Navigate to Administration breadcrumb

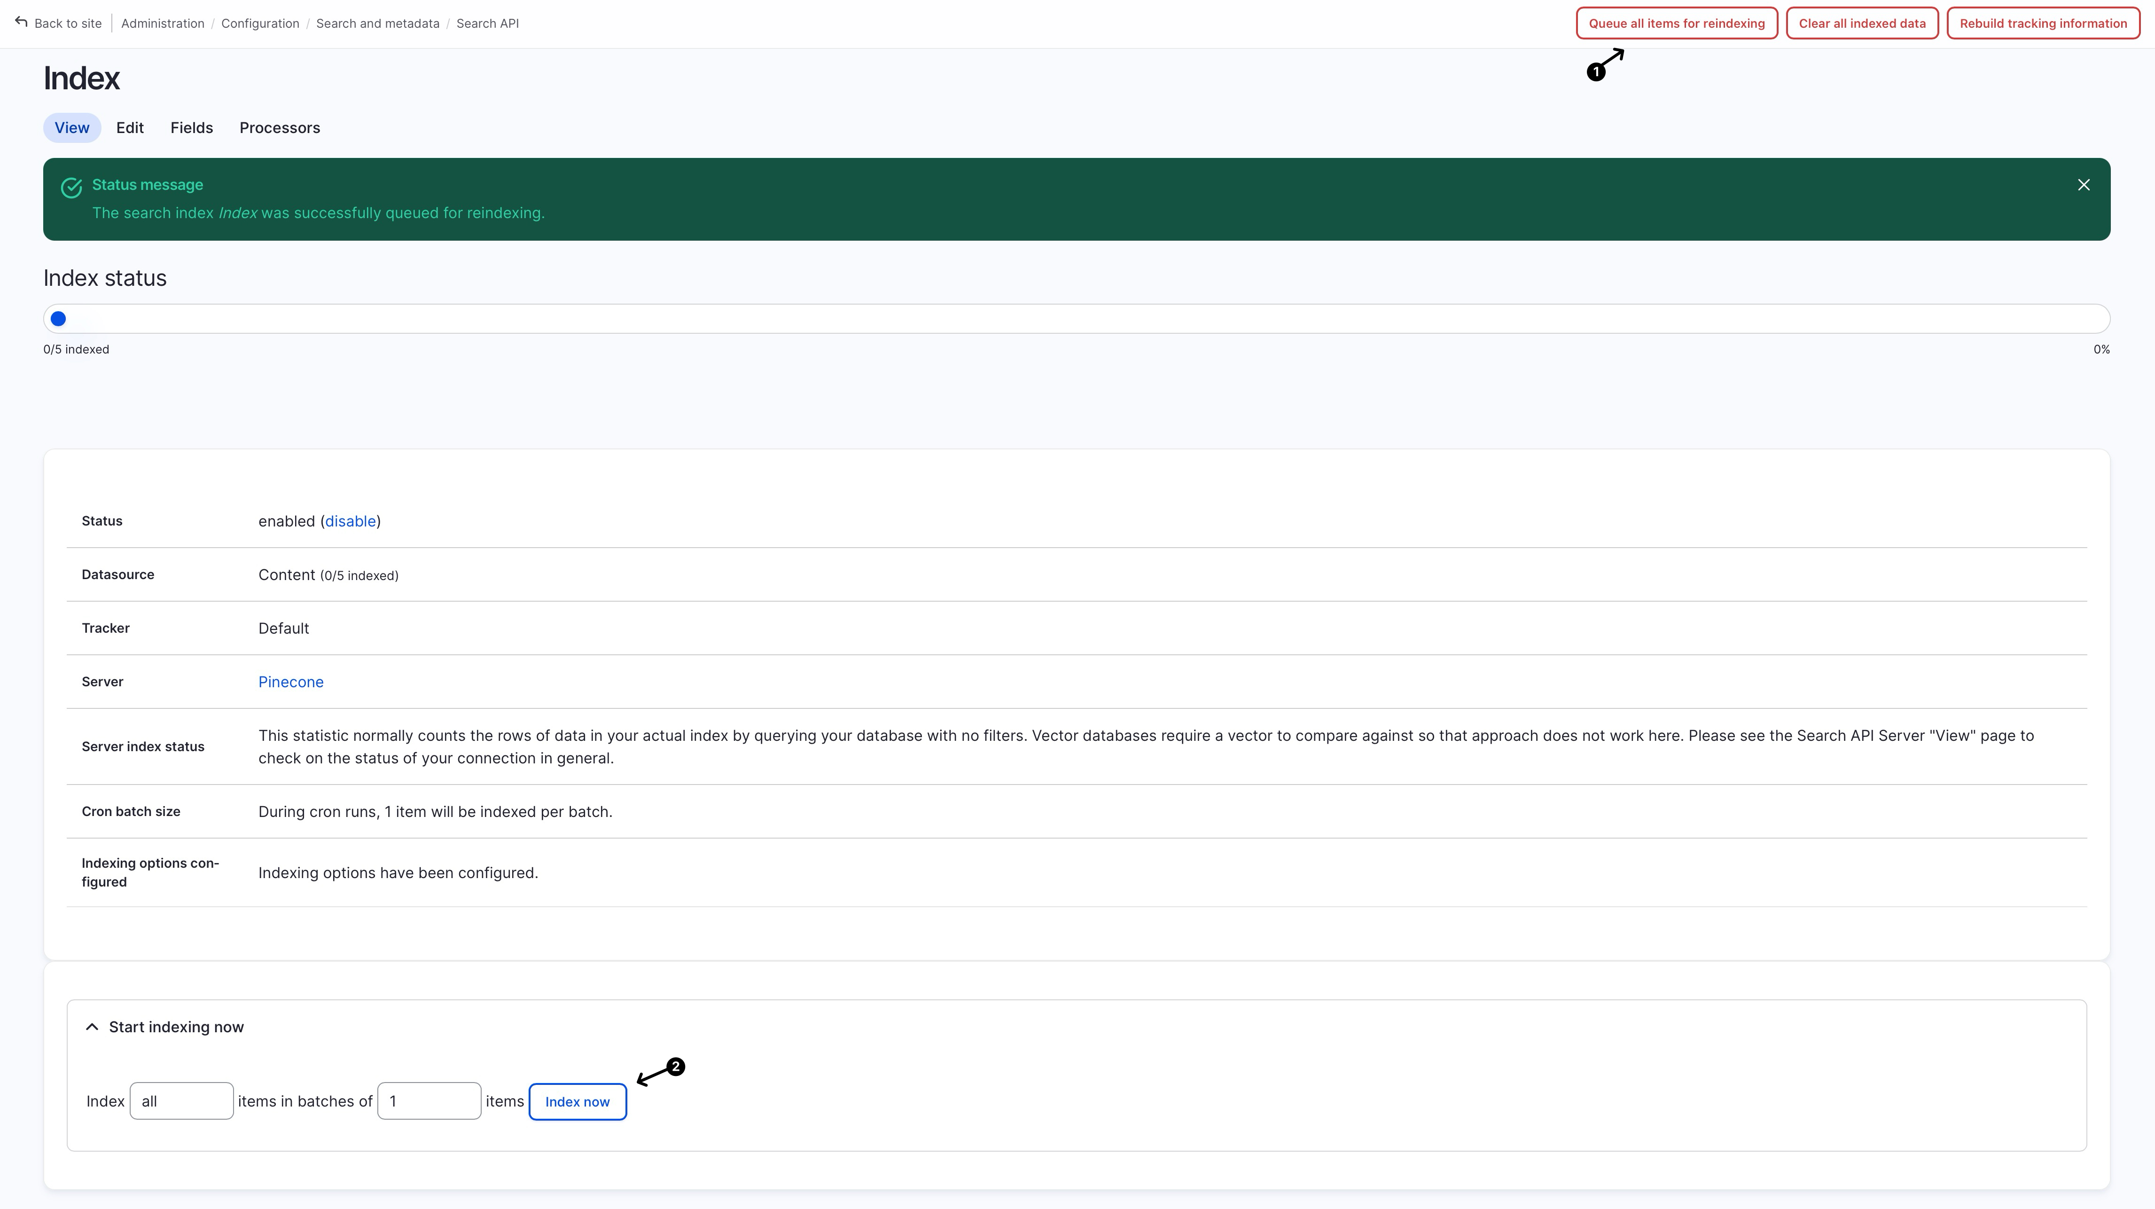pos(162,24)
